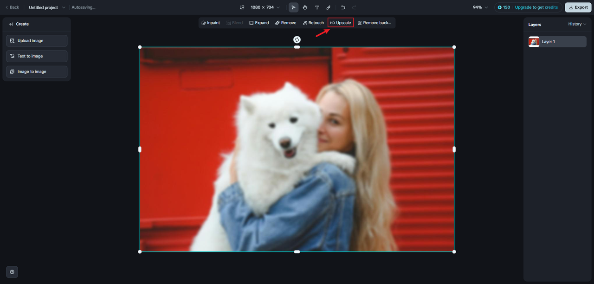Click Upload image
This screenshot has width=594, height=284.
(37, 41)
